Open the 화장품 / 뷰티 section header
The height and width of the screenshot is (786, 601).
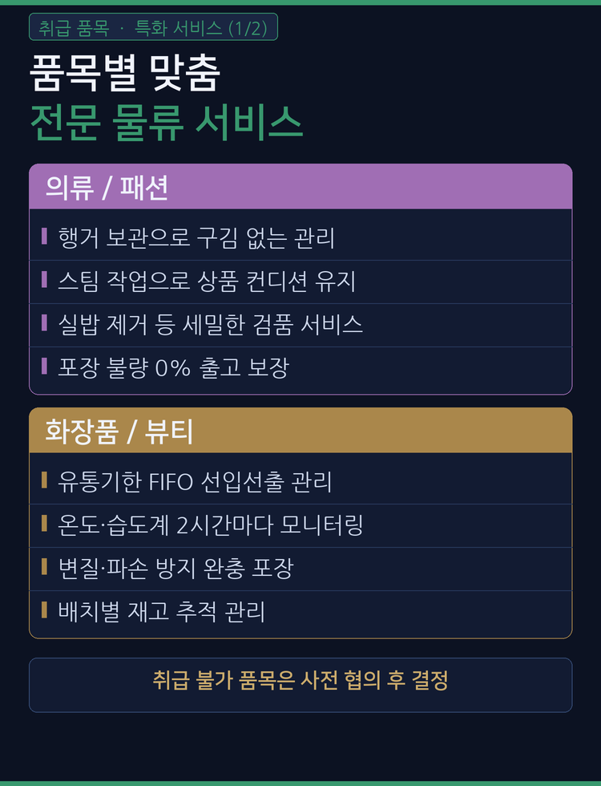click(300, 431)
